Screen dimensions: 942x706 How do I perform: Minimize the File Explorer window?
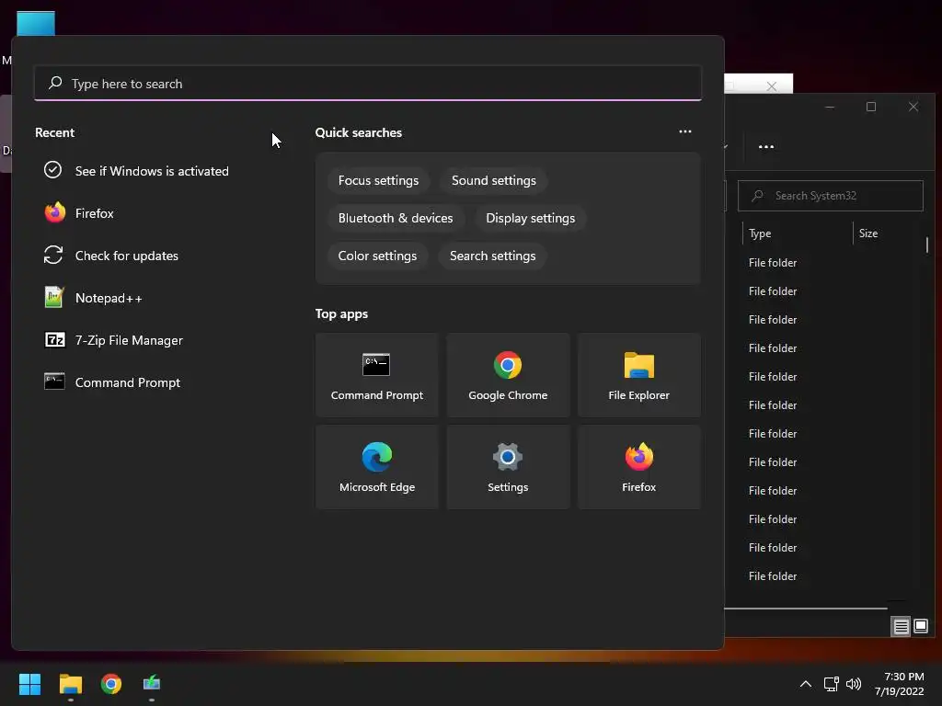point(830,107)
